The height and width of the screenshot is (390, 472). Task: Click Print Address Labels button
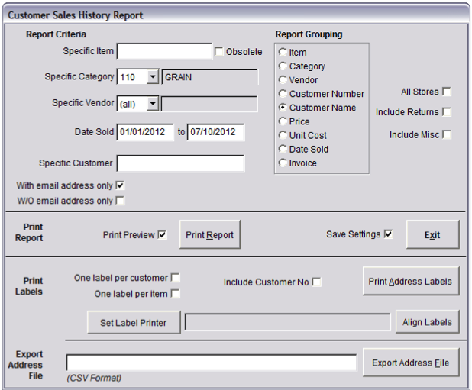[x=411, y=281]
